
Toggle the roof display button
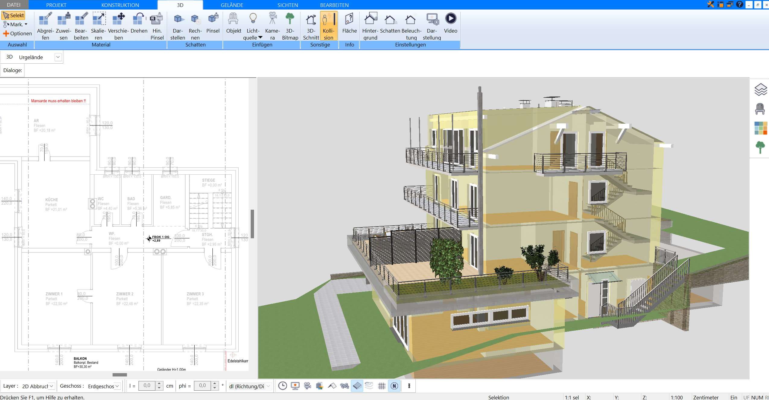tap(332, 386)
